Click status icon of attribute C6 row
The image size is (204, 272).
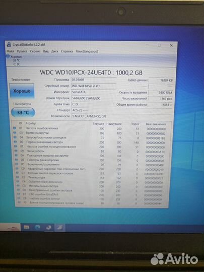(19, 190)
